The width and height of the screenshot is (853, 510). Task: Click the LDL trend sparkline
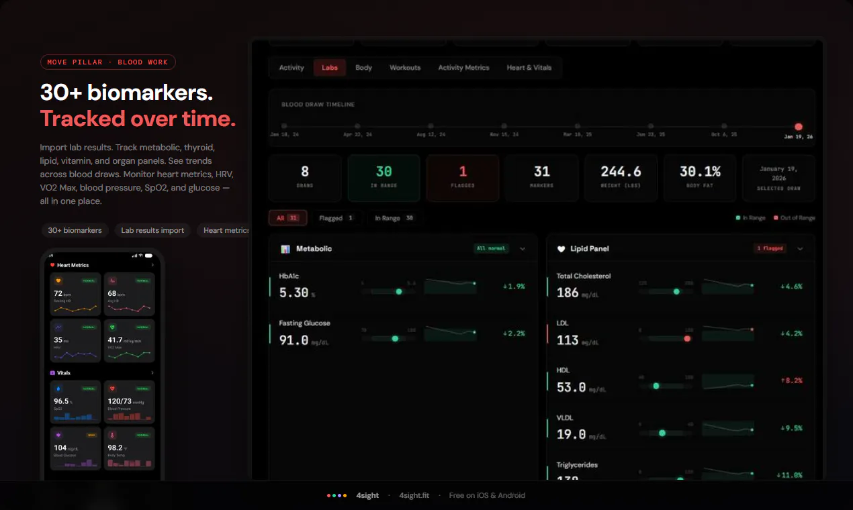click(727, 334)
